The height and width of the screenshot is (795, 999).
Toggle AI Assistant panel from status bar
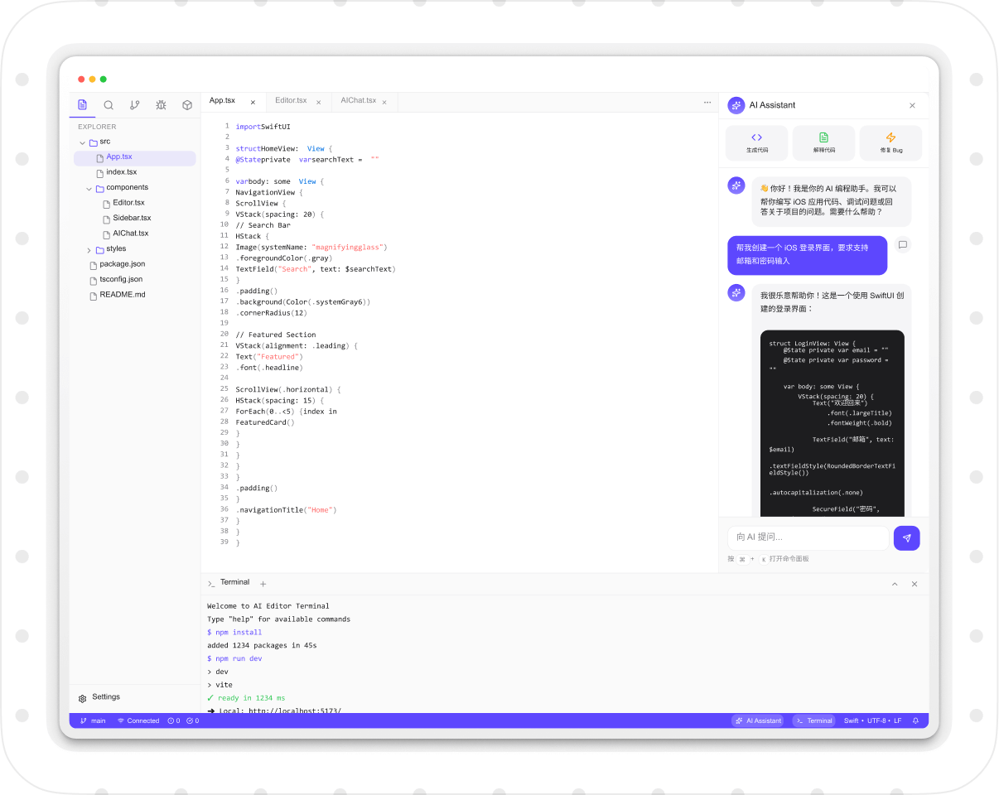(x=757, y=720)
